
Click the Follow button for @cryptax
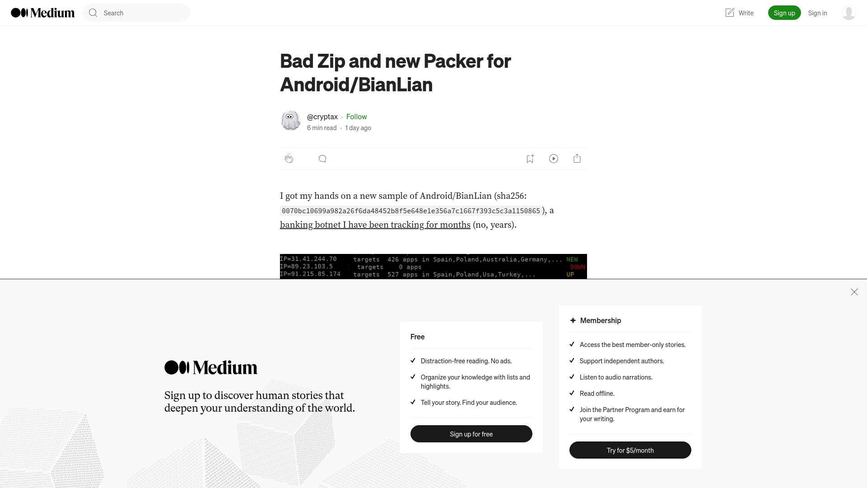coord(357,116)
